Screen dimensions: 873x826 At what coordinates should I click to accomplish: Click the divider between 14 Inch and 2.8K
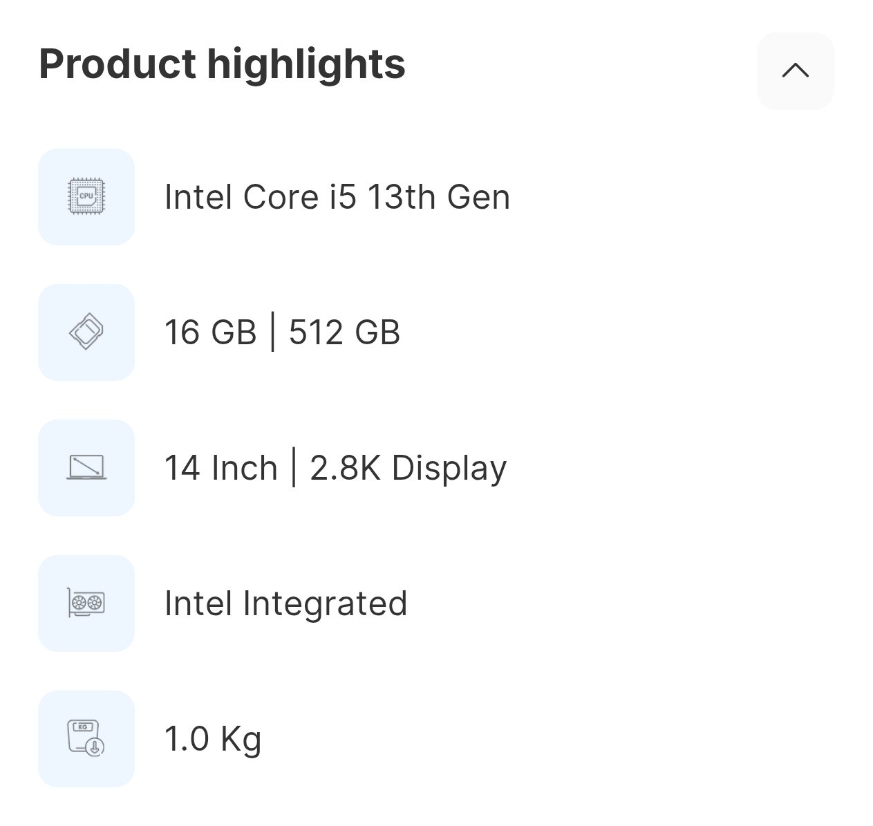tap(294, 468)
